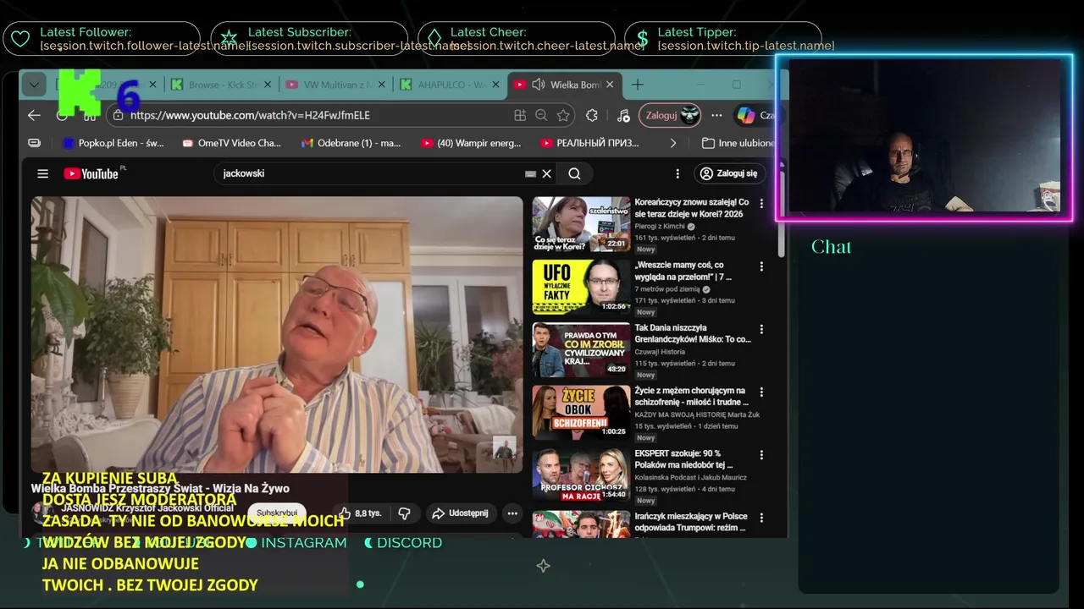Image resolution: width=1084 pixels, height=609 pixels.
Task: Open the Copilot icon in the browser toolbar
Action: [746, 115]
